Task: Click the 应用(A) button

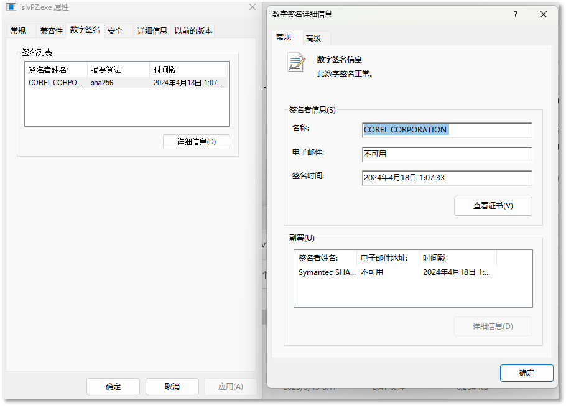Action: pos(231,386)
